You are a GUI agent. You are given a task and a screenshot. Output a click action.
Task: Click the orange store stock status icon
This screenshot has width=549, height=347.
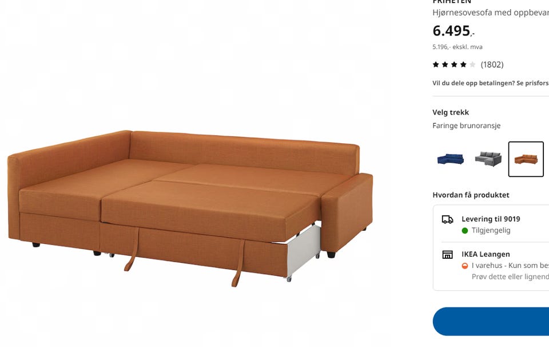(465, 266)
